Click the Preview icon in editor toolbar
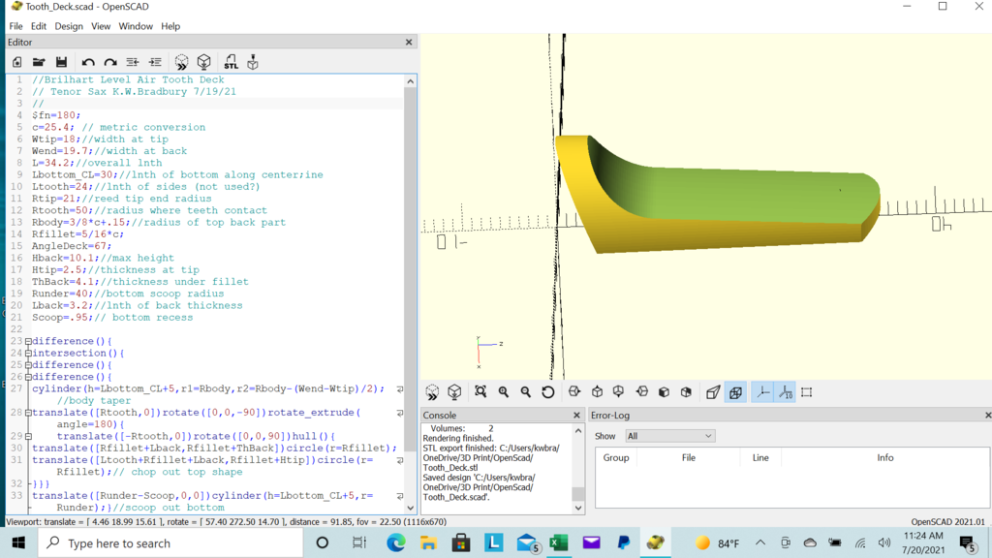This screenshot has width=992, height=558. coord(181,62)
